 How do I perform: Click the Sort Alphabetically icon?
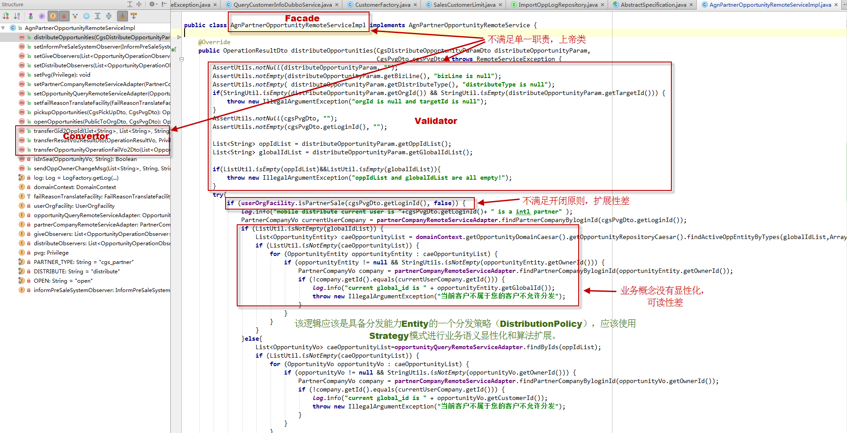17,16
